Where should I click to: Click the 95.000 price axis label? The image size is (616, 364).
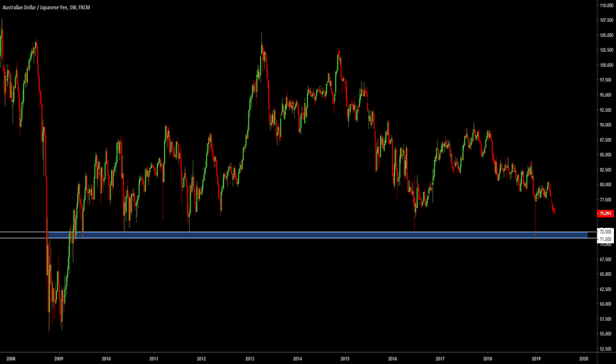click(606, 95)
